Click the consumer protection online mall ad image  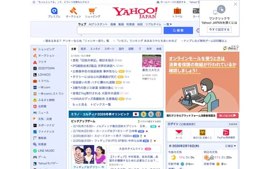[202, 82]
